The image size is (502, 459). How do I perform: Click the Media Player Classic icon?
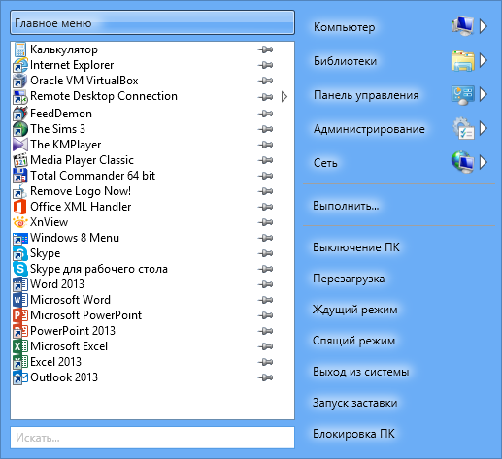pyautogui.click(x=20, y=160)
